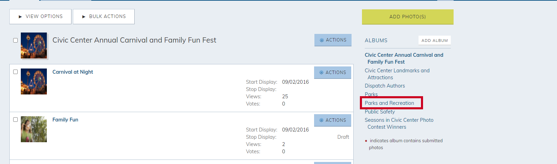Open the Family Fun photo thumbnail

tap(34, 129)
